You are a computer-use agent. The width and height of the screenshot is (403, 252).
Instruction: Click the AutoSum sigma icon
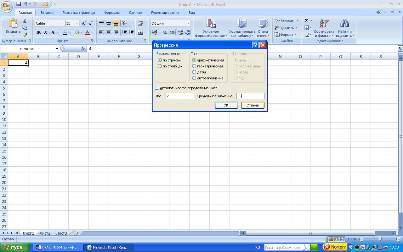click(x=306, y=21)
